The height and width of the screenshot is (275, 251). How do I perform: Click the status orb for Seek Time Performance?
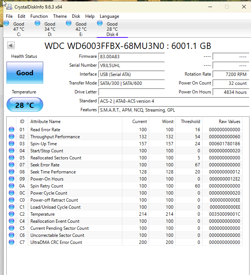tap(11, 172)
